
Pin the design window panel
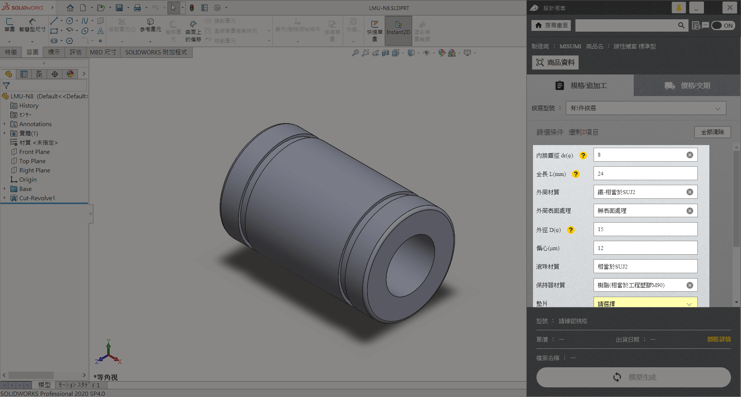click(x=678, y=8)
